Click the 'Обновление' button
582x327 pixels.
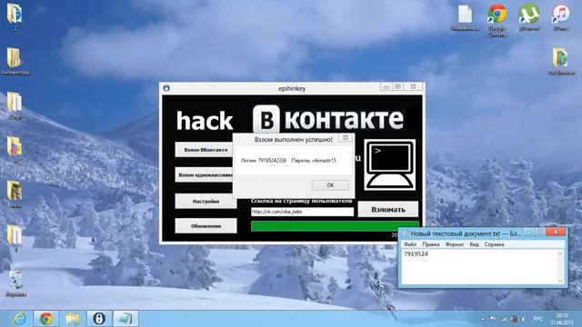206,226
